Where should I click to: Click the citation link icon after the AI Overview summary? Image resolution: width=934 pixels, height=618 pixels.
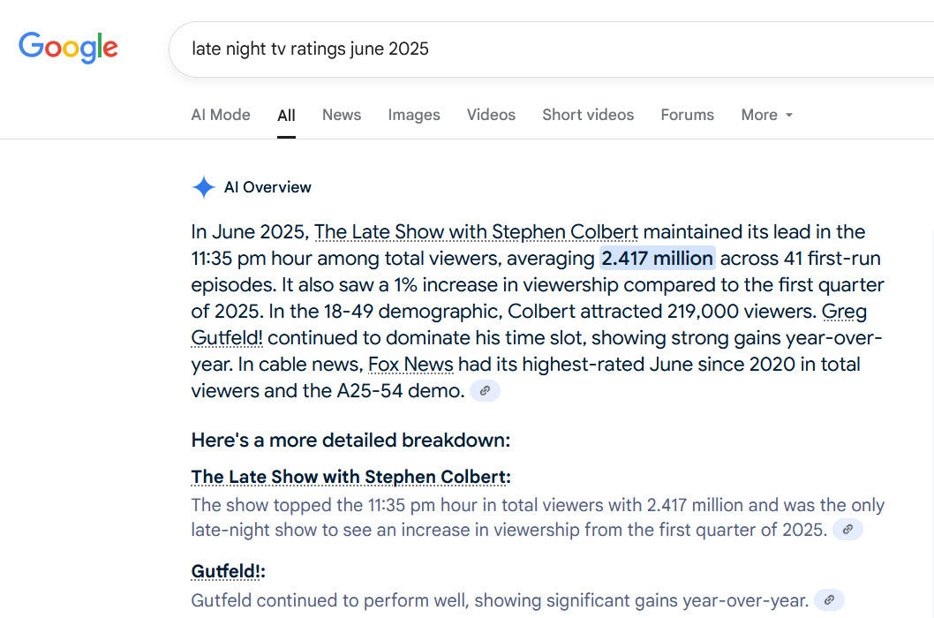click(484, 390)
